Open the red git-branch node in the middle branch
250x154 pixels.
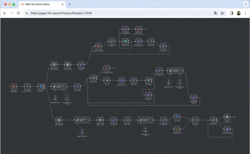pyautogui.click(x=107, y=68)
